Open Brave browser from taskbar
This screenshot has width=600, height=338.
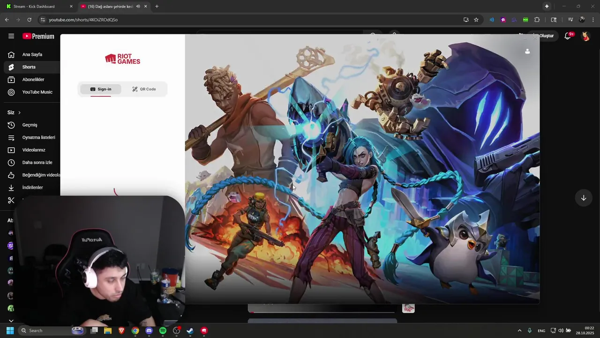(121, 330)
